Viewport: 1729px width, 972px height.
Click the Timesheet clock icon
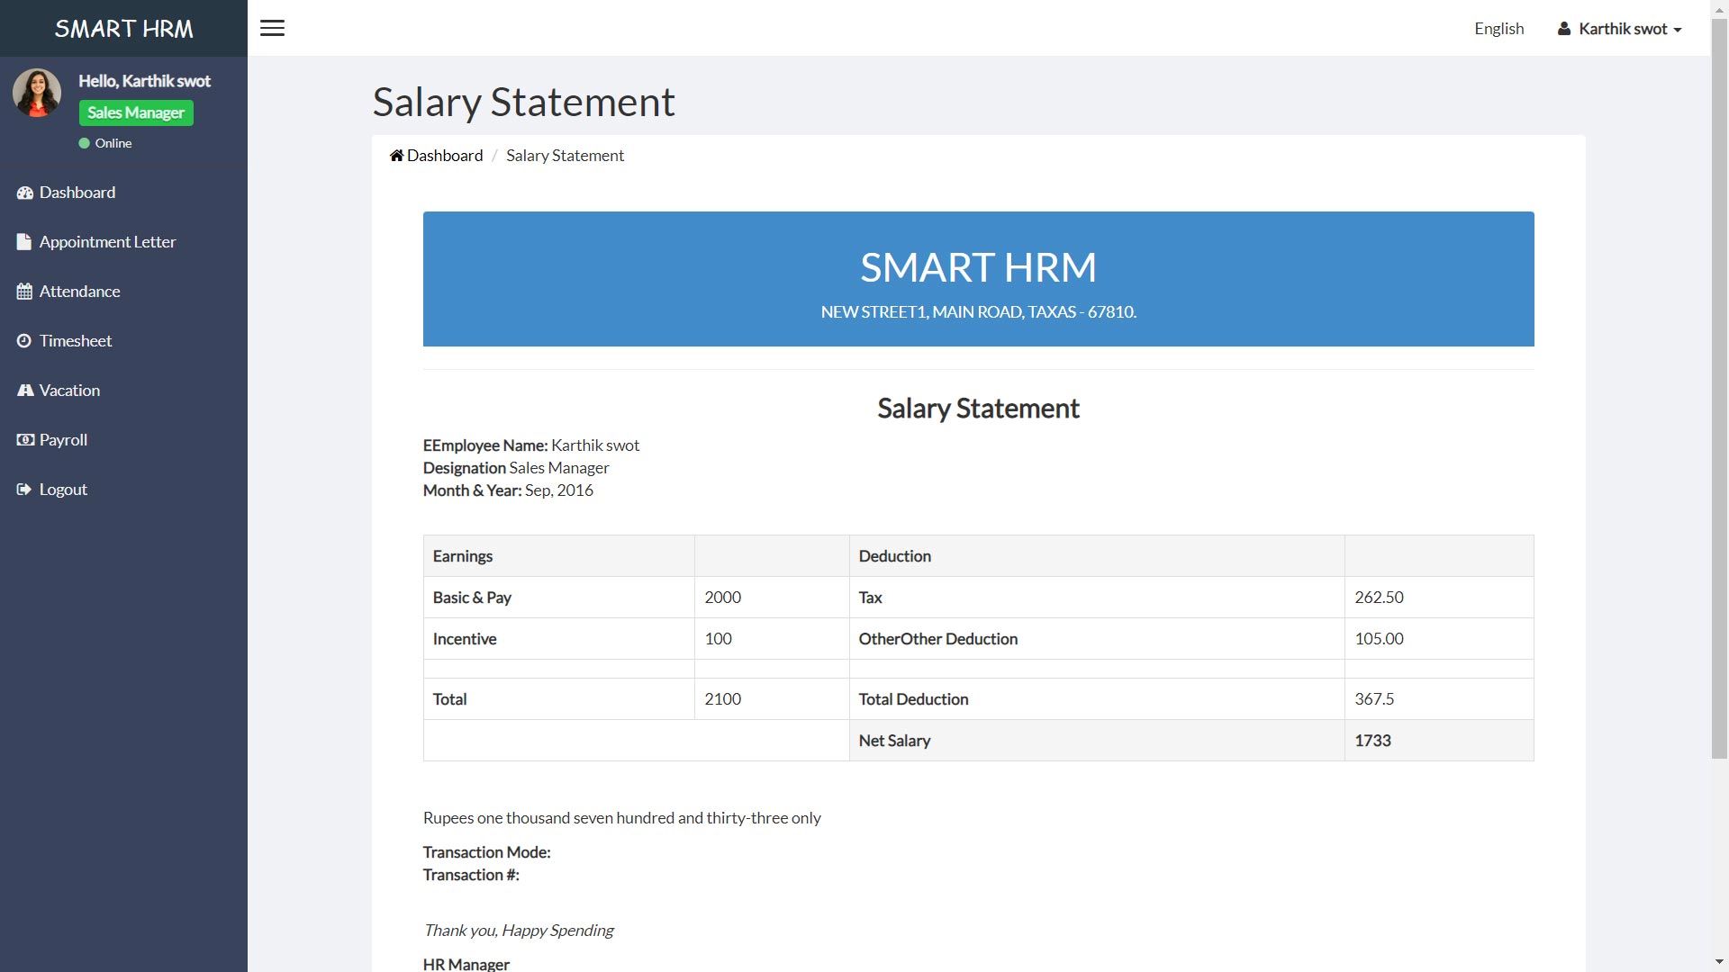click(x=24, y=341)
